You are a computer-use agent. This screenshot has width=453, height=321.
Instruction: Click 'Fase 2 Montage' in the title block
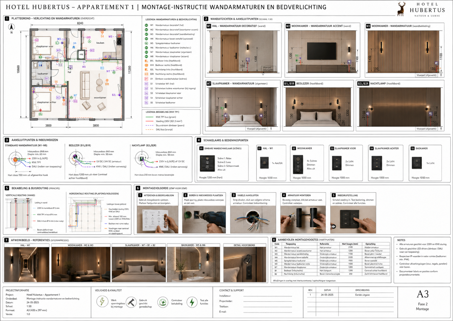point(422,306)
